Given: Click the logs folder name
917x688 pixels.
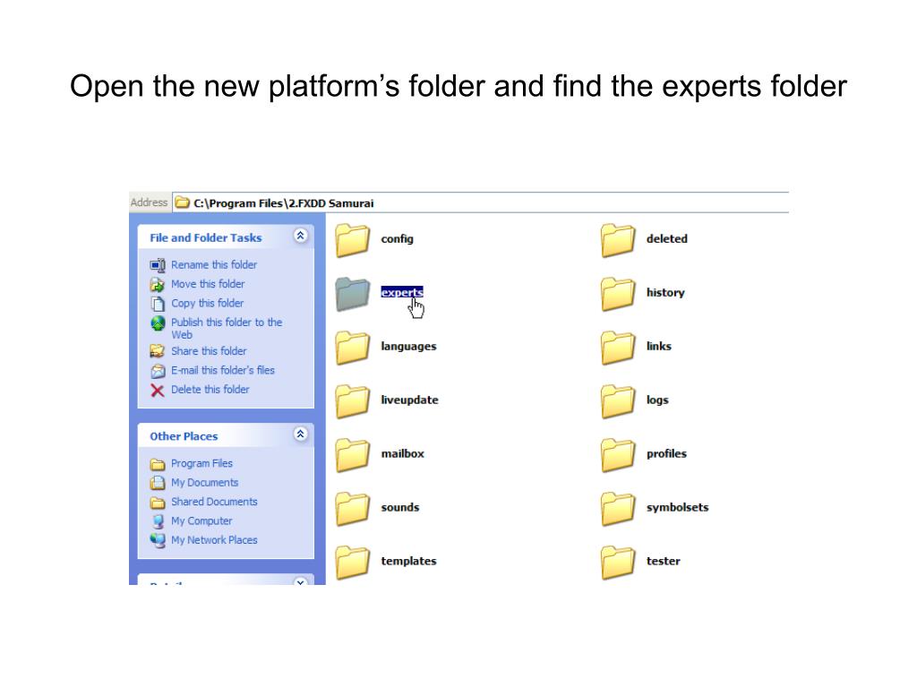Looking at the screenshot, I should (x=657, y=400).
